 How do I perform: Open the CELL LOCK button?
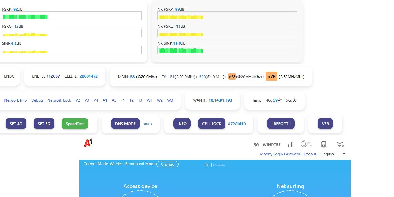click(x=211, y=124)
